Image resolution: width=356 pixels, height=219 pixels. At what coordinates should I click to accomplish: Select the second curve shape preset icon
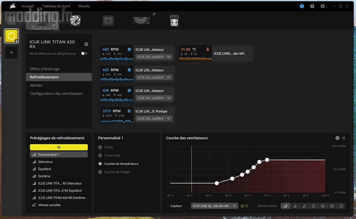[295, 206]
